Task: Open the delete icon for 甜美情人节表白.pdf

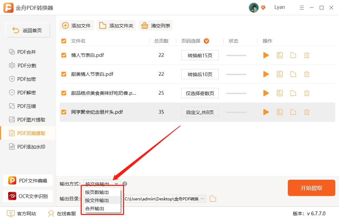Action: pos(306,74)
